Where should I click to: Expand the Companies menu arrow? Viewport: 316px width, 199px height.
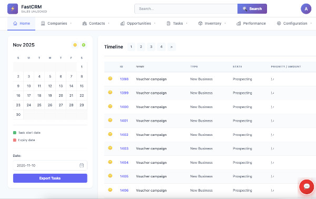pyautogui.click(x=71, y=23)
